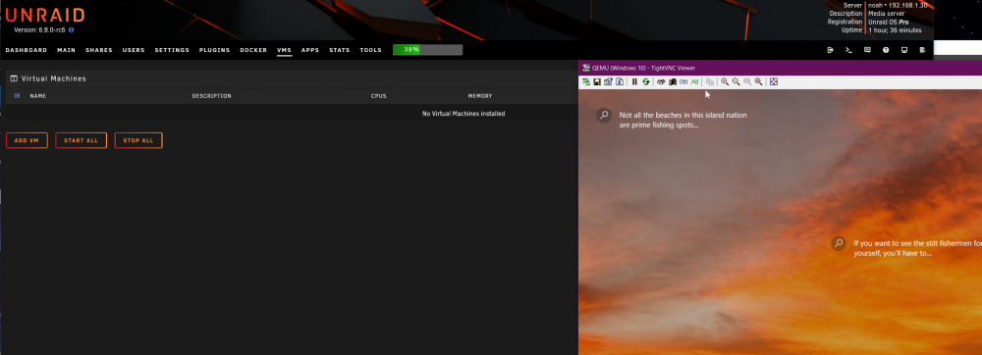This screenshot has height=355, width=982.
Task: Send Ctrl+Alt+Del via TightVNC toolbar
Action: [x=661, y=81]
